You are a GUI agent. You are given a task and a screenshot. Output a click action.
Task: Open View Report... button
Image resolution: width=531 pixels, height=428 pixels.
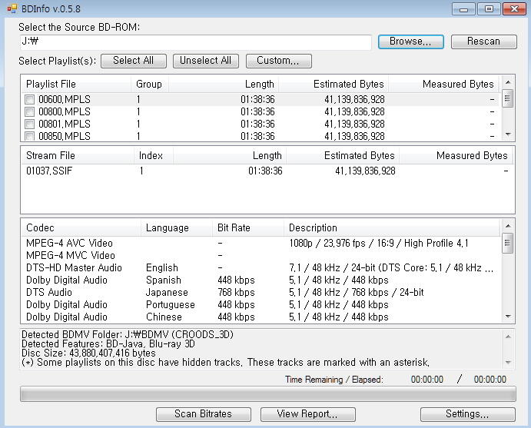coord(307,414)
